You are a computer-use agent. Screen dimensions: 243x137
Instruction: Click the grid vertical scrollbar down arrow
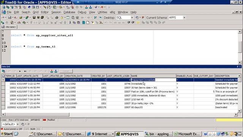pos(240,111)
